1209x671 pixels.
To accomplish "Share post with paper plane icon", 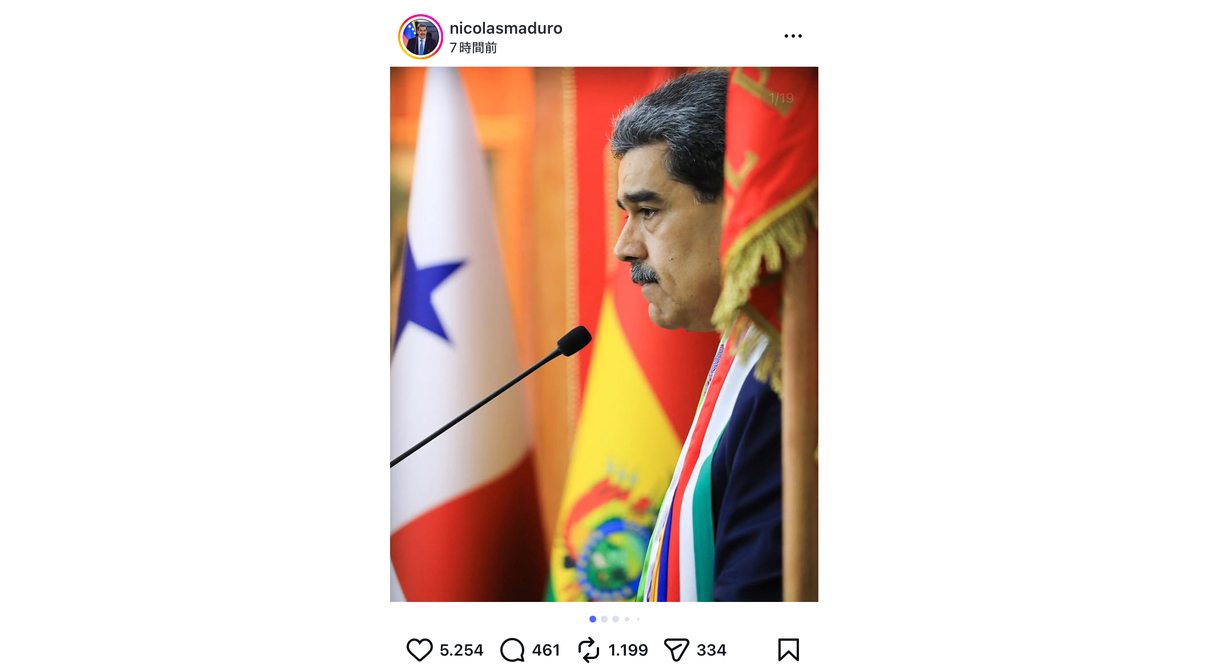I will pos(677,650).
